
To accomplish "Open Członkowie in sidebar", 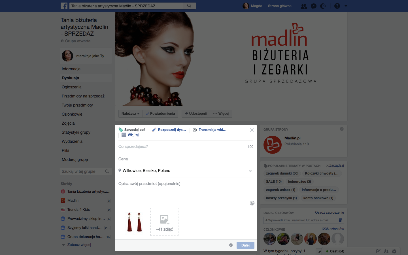I will pos(72,114).
